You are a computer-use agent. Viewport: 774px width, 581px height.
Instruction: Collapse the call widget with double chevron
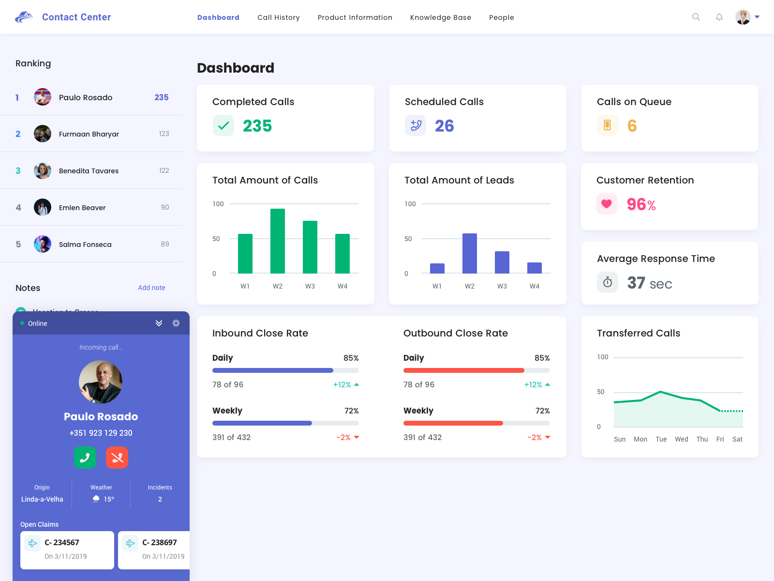pyautogui.click(x=159, y=323)
